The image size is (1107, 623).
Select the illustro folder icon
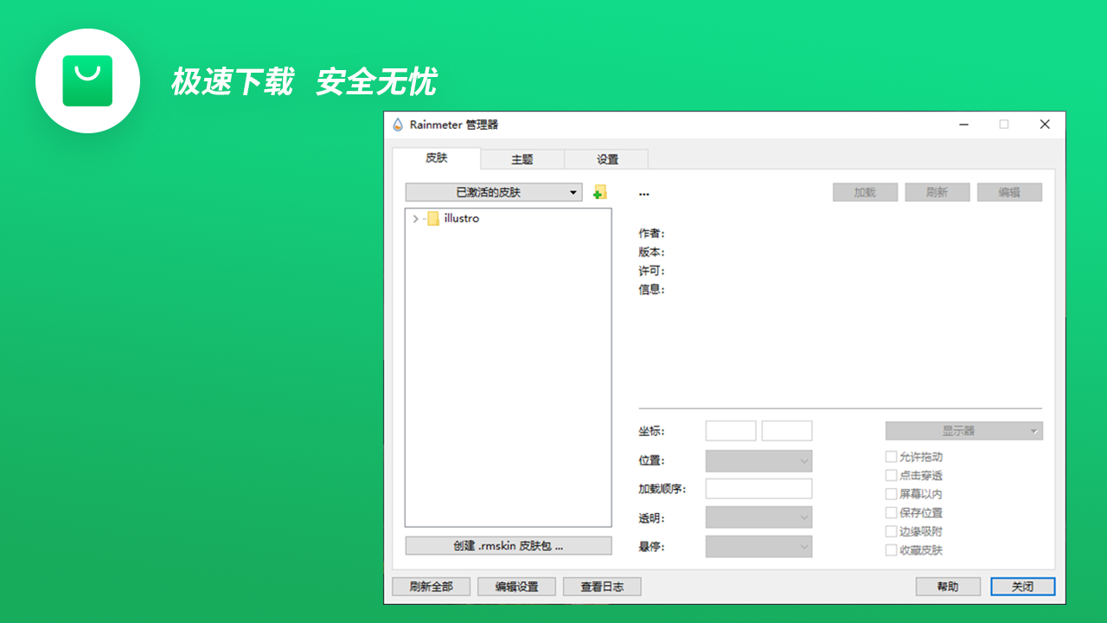[x=433, y=219]
